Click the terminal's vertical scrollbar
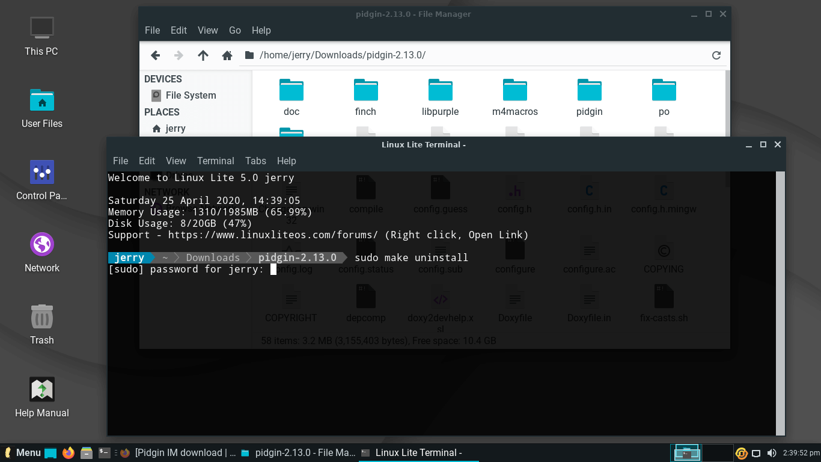Image resolution: width=821 pixels, height=462 pixels. (x=780, y=301)
